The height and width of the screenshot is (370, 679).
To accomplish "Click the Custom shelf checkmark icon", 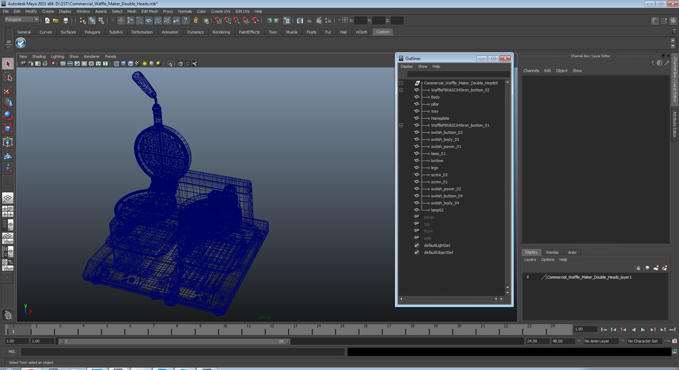I will tap(21, 43).
